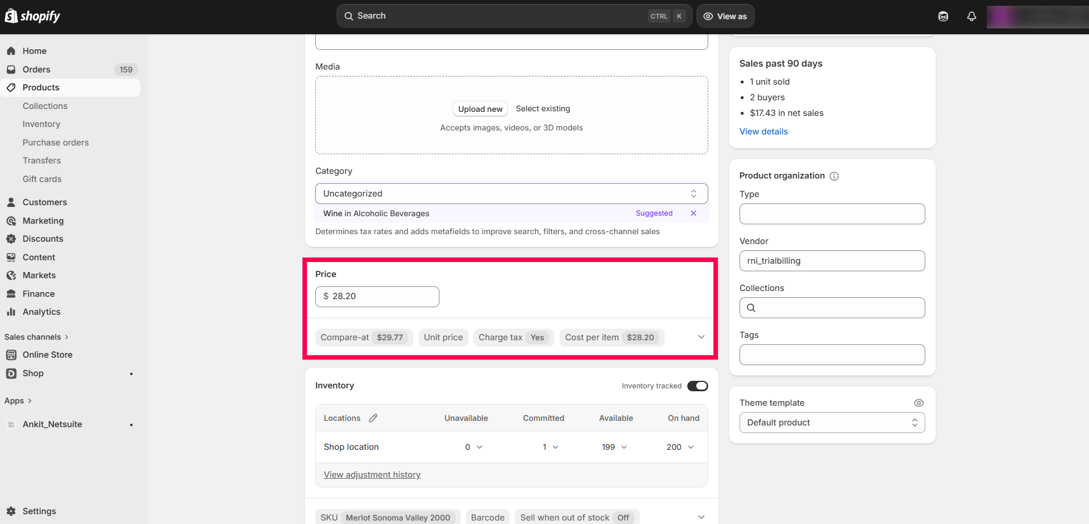Toggle the Inventory tracked switch
This screenshot has height=524, width=1089.
point(697,386)
